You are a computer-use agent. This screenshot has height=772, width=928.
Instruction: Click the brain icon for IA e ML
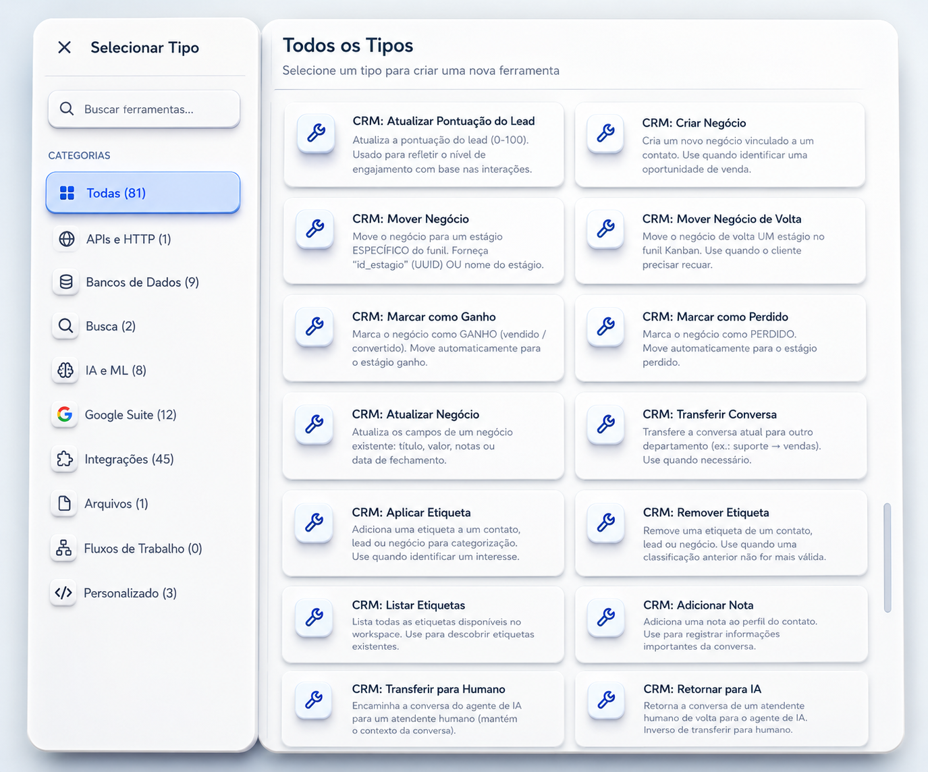pyautogui.click(x=65, y=370)
